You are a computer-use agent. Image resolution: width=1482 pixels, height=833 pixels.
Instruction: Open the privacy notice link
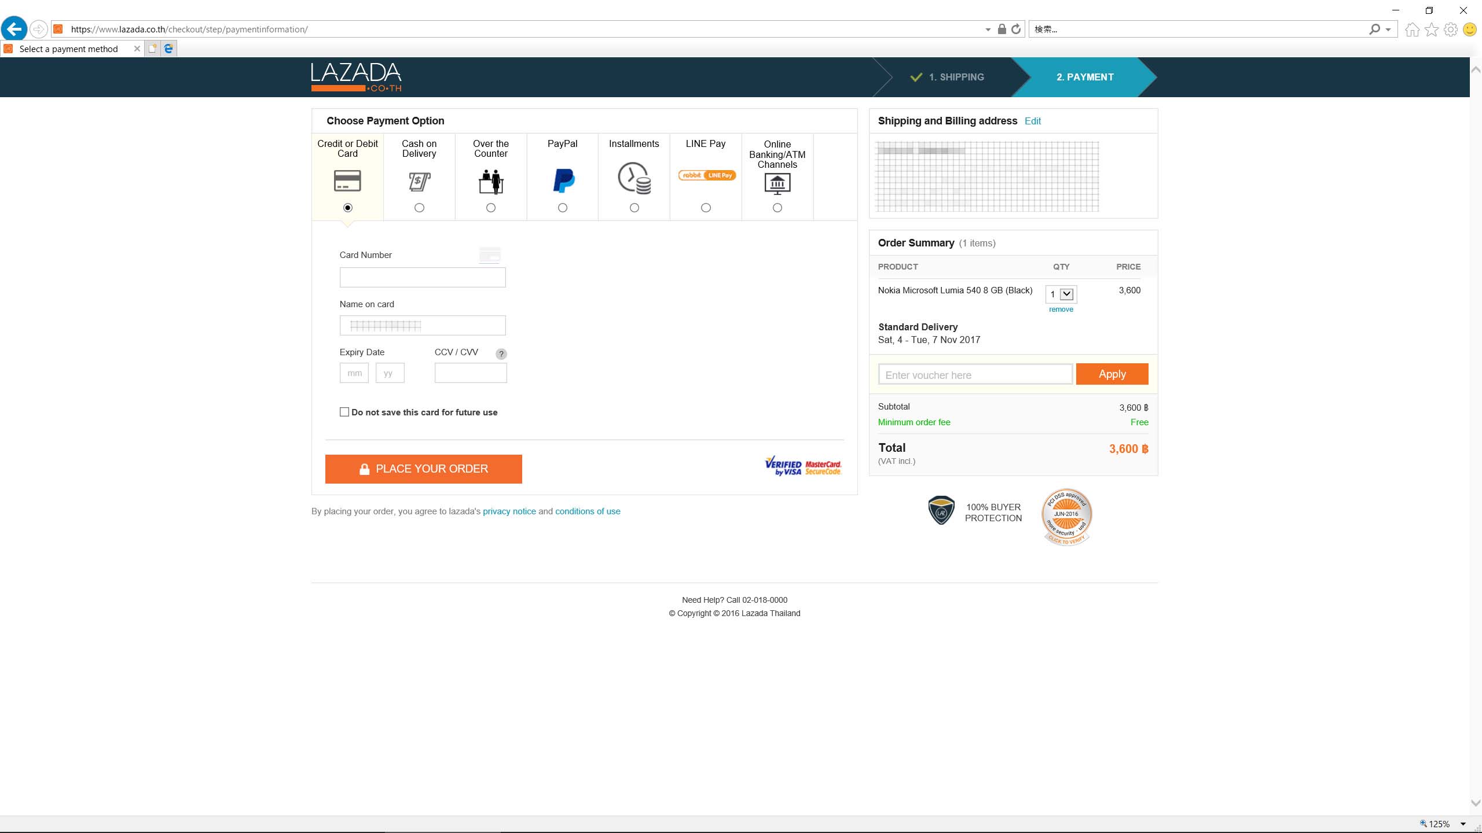click(509, 511)
